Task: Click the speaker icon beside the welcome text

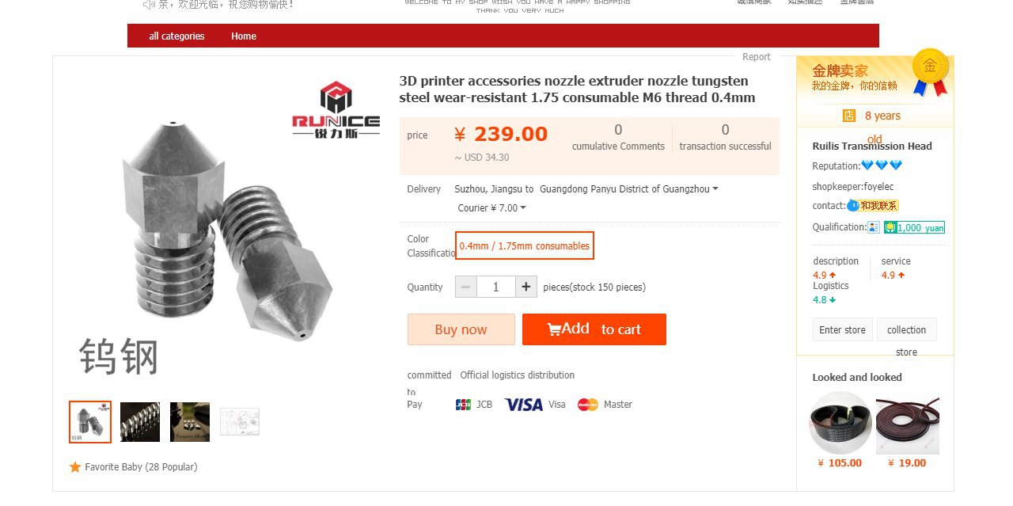Action: (x=148, y=4)
